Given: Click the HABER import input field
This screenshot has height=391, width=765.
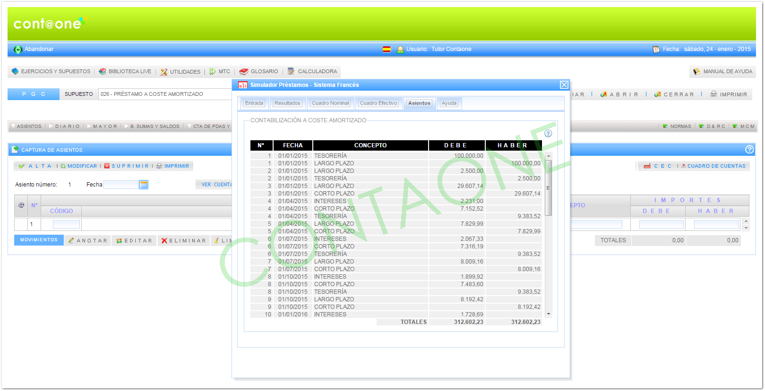Looking at the screenshot, I should 716,224.
